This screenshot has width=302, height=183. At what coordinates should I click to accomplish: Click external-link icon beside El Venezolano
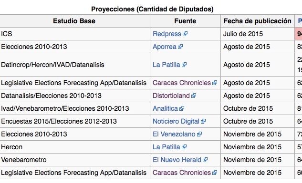(199, 134)
